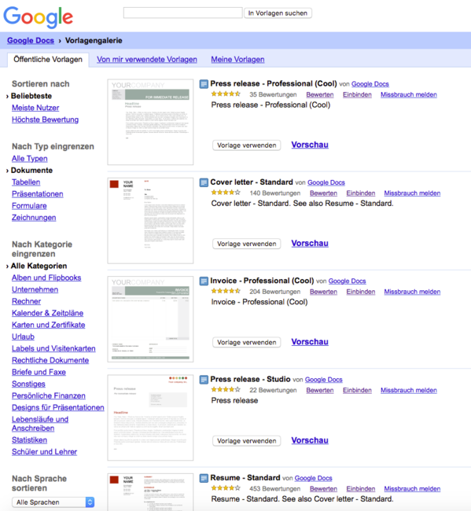Filter by Zeichnungen type
Screen dimensions: 471x511
(34, 218)
